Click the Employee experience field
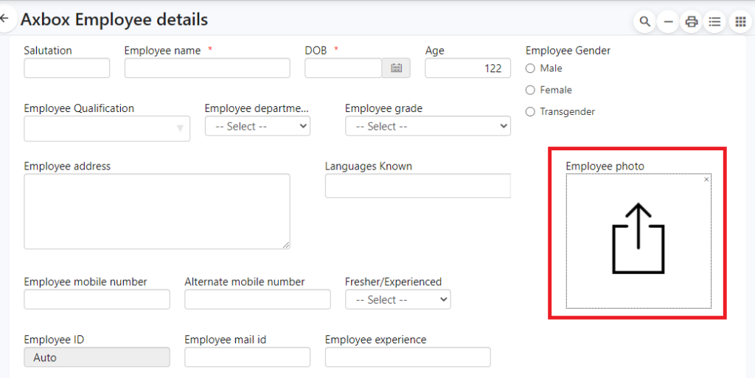This screenshot has height=378, width=755. pos(408,357)
